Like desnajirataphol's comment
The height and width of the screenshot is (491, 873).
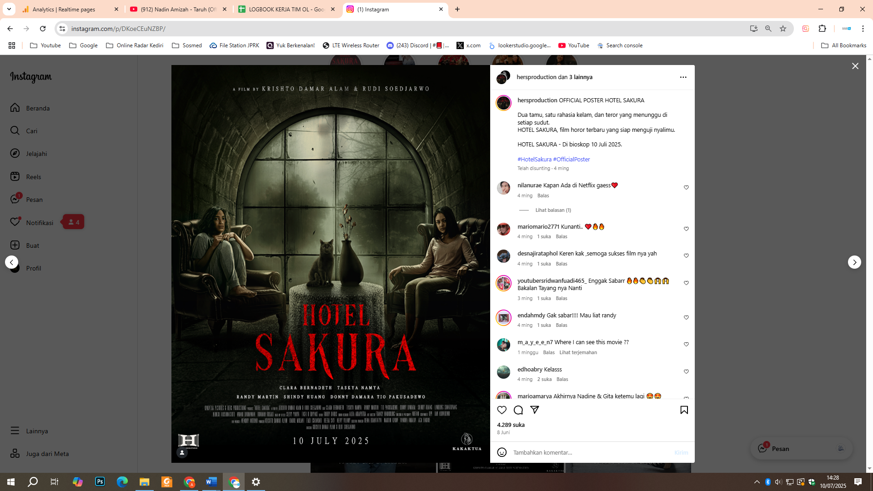click(686, 256)
